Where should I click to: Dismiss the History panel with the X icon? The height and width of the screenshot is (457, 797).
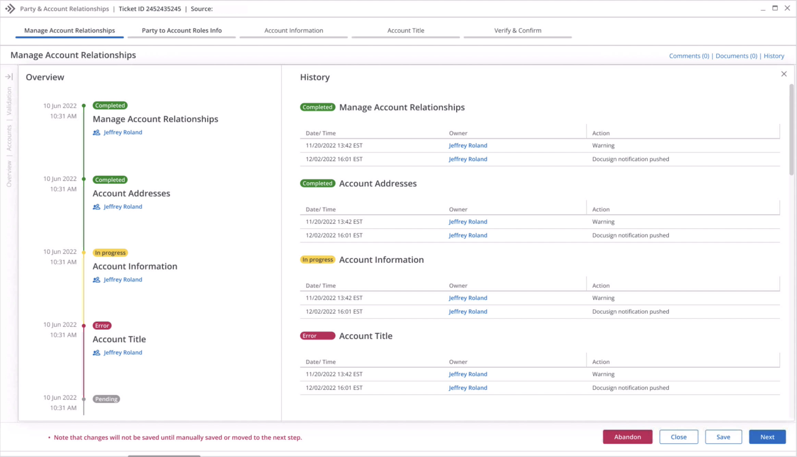click(784, 74)
